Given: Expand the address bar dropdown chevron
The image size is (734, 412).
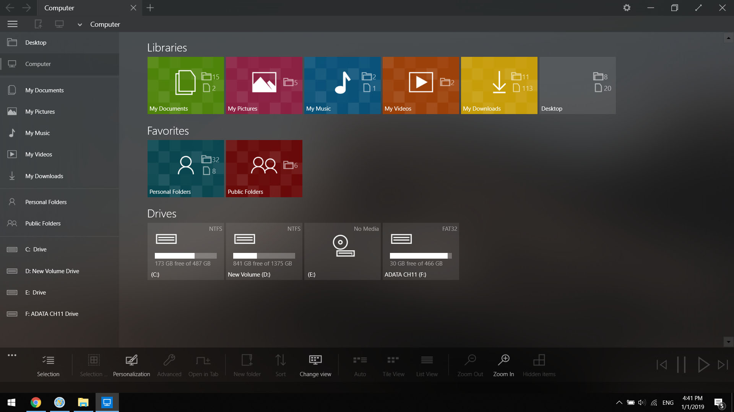Looking at the screenshot, I should click(80, 24).
